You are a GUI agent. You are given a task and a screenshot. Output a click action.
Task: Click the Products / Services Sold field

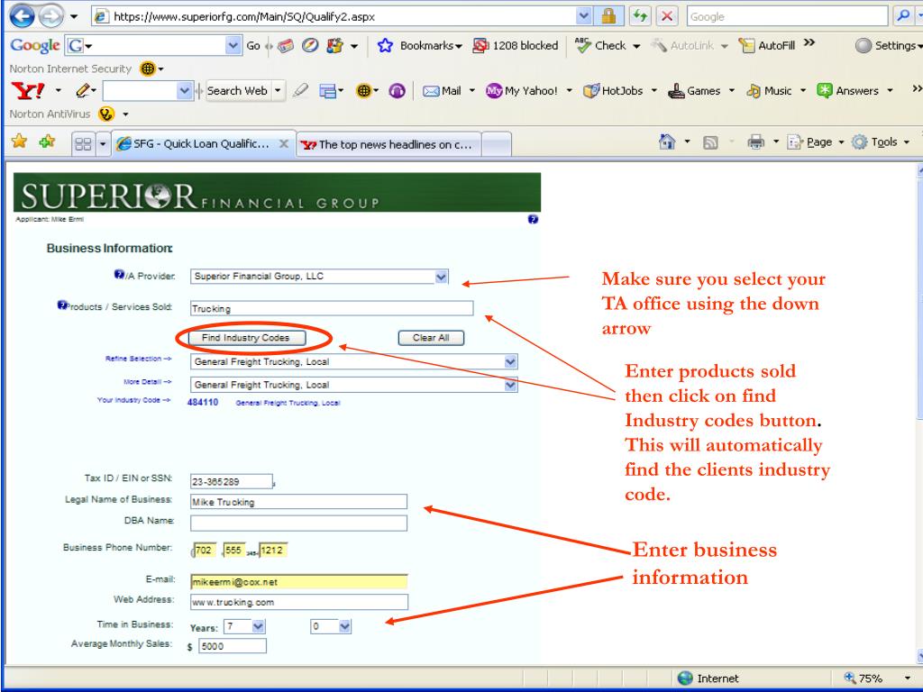(332, 308)
